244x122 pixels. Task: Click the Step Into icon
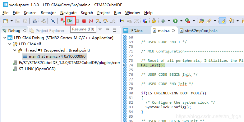tap(98, 21)
